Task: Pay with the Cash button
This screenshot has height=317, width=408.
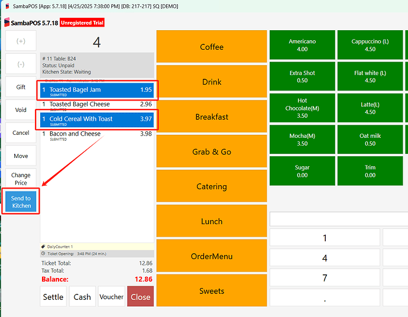Action: (x=82, y=296)
